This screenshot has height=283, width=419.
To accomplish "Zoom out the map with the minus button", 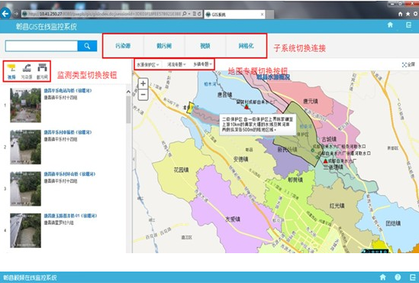I will click(143, 95).
